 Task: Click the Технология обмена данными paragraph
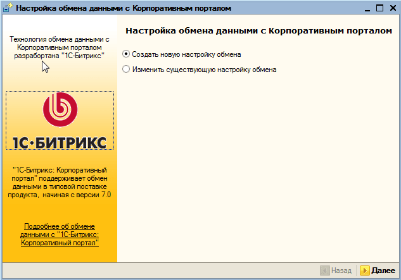(x=60, y=47)
